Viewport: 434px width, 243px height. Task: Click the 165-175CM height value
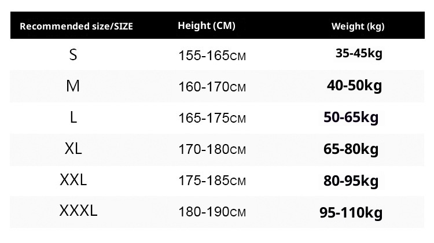[x=212, y=119]
